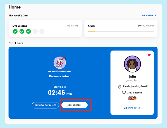167x128 pixels.
Task: Click the first green checkmark lesson circle
Action: (x=15, y=31)
